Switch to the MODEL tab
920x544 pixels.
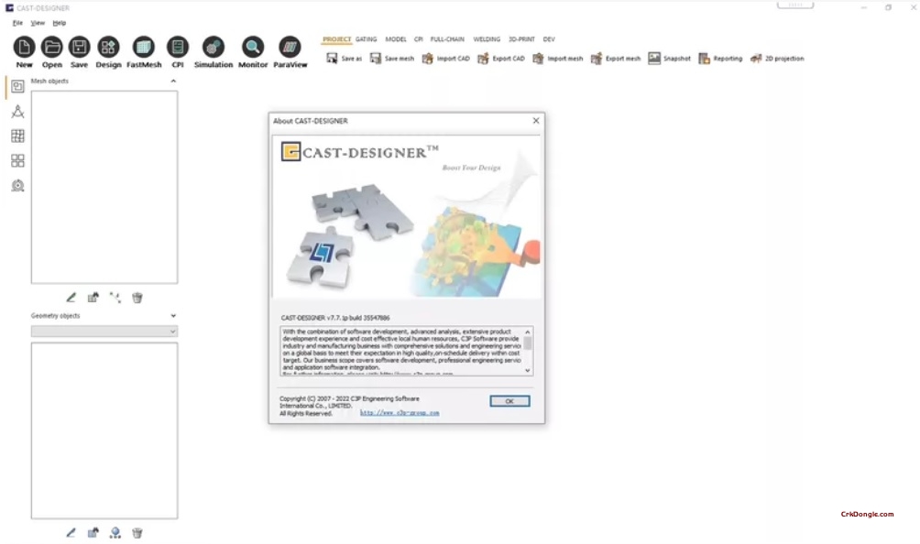396,39
